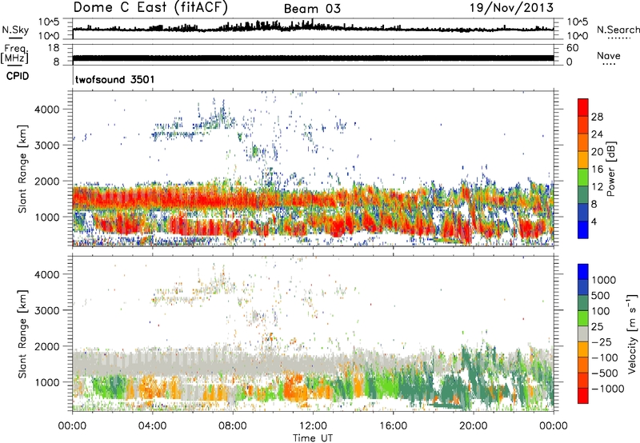
Task: Click the '-25' label on Velocity colorbar
Action: (x=601, y=342)
